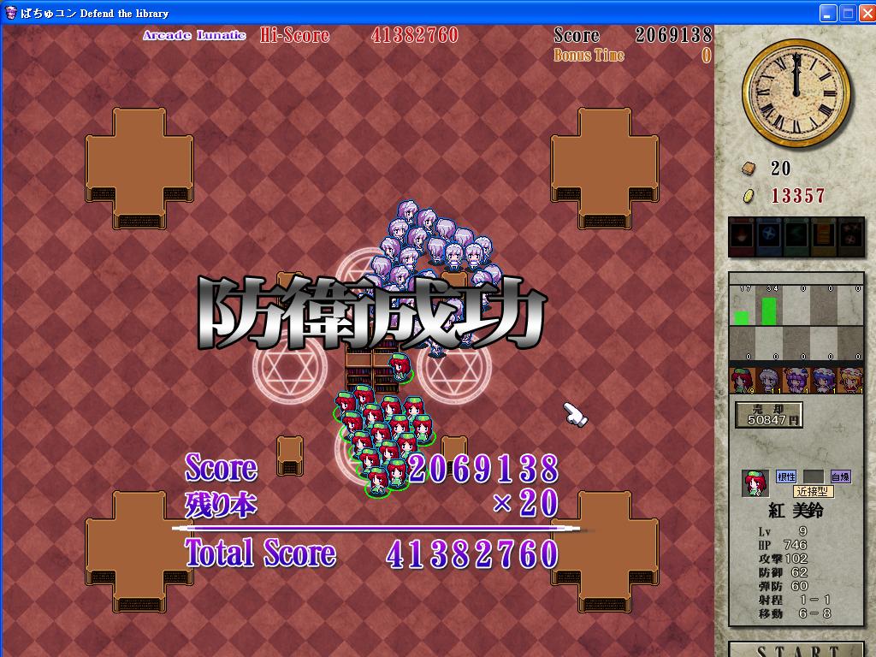Click the 近接型 type label
Image resolution: width=876 pixels, height=657 pixels.
(814, 491)
